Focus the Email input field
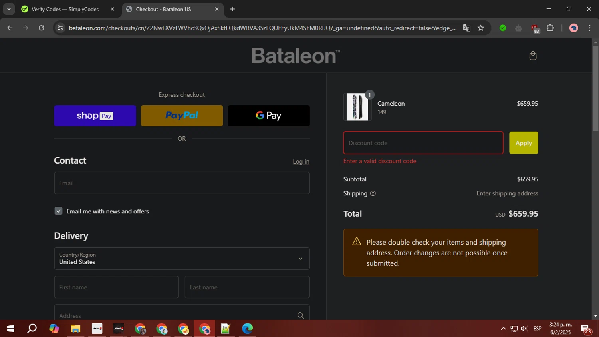599x337 pixels. (x=182, y=183)
